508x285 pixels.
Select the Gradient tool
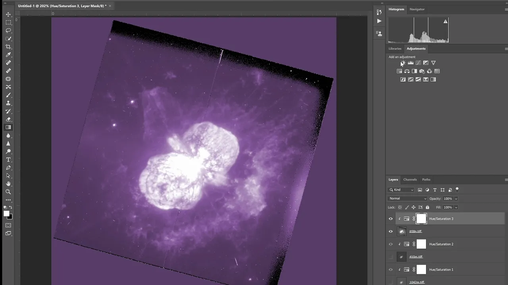coord(8,127)
